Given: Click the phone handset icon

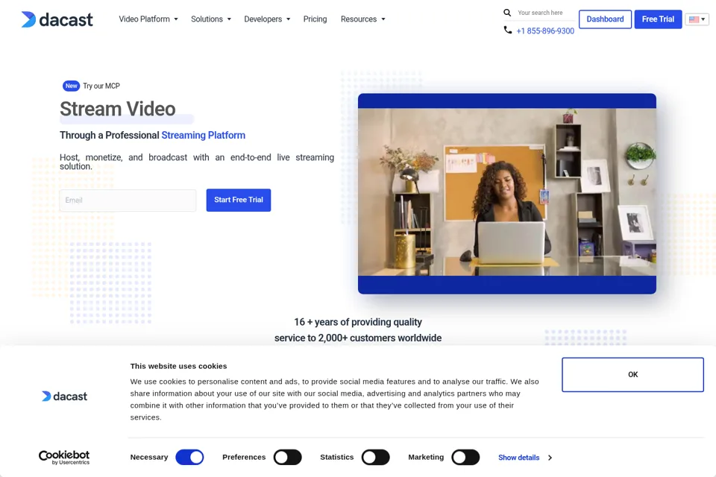Looking at the screenshot, I should 507,30.
